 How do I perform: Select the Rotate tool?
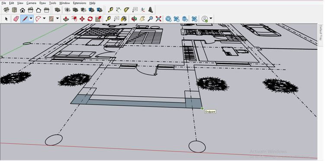pos(90,19)
